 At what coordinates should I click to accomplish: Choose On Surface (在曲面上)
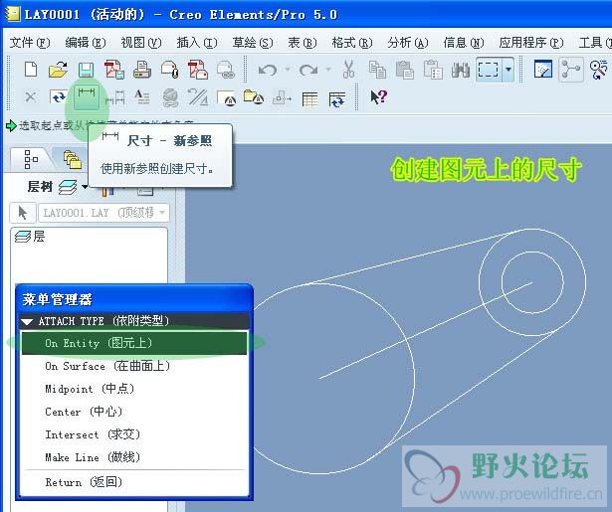134,366
